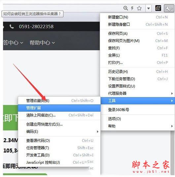Open 选项(O) from the menu
The width and height of the screenshot is (175, 177).
pos(137,119)
